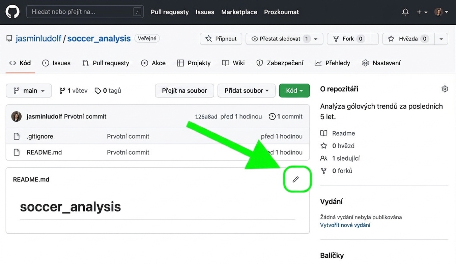
Task: Switch to the Pull requesty repository tab
Action: [x=106, y=63]
